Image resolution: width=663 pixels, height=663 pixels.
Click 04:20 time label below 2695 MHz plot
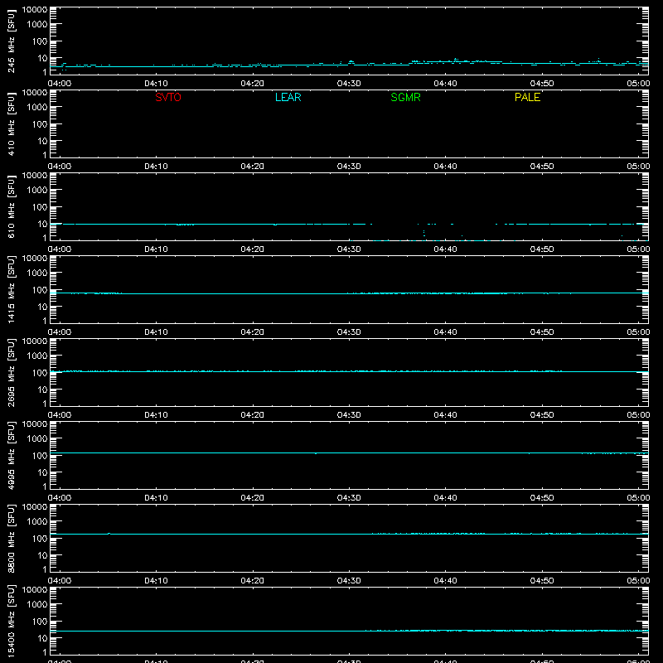pyautogui.click(x=253, y=415)
